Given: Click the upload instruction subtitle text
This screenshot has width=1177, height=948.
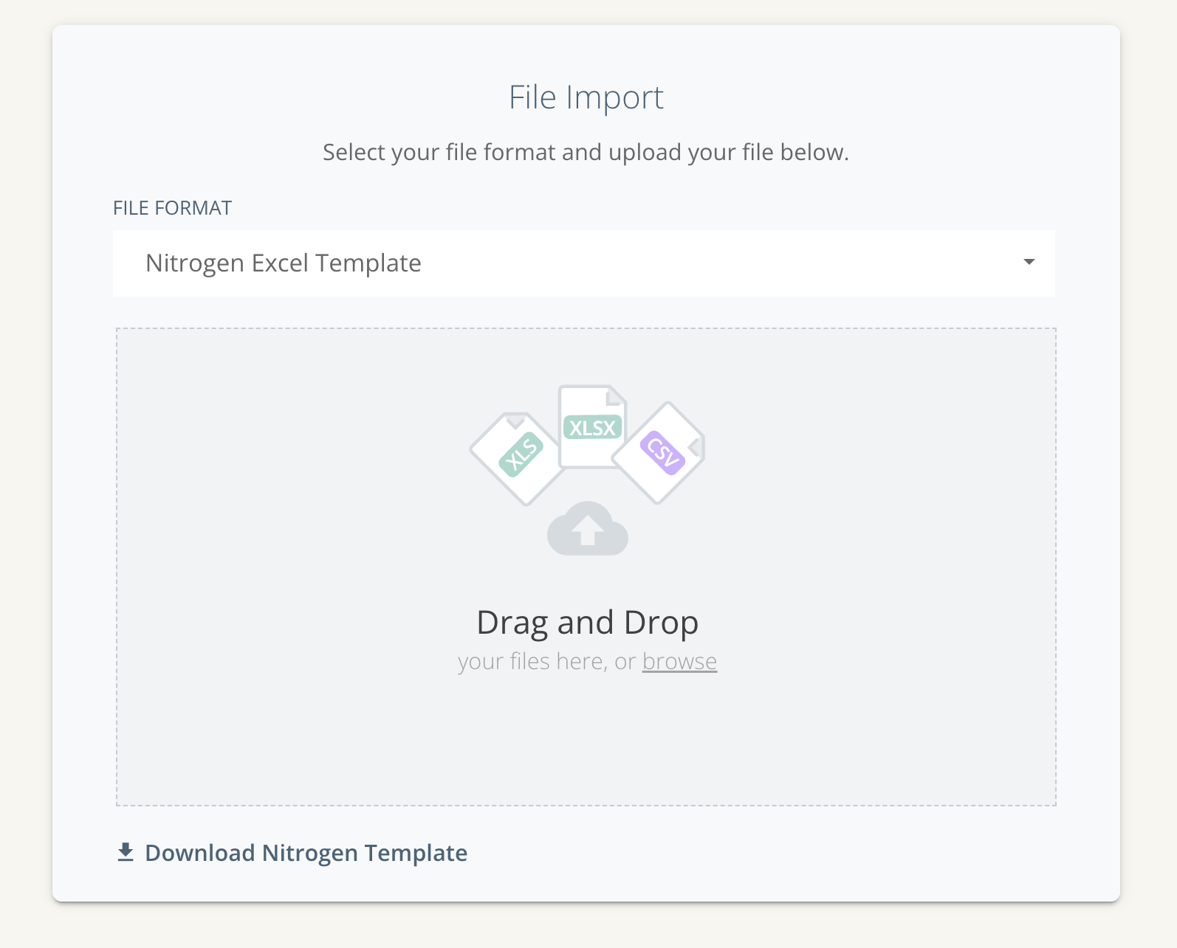Looking at the screenshot, I should click(x=586, y=152).
